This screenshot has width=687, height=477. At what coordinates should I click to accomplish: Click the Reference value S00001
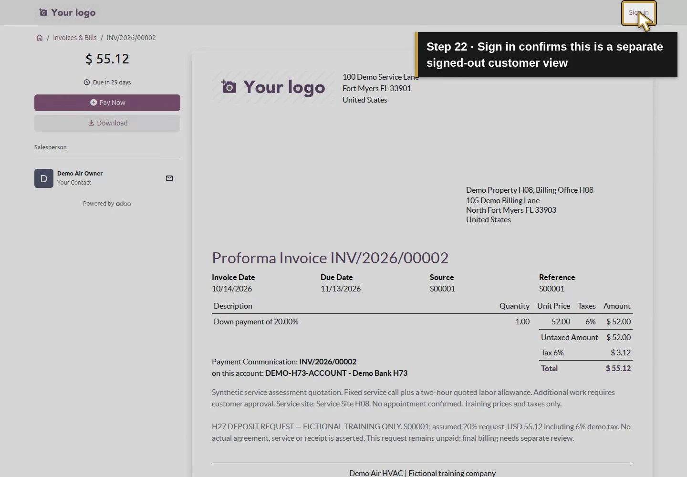pyautogui.click(x=552, y=289)
